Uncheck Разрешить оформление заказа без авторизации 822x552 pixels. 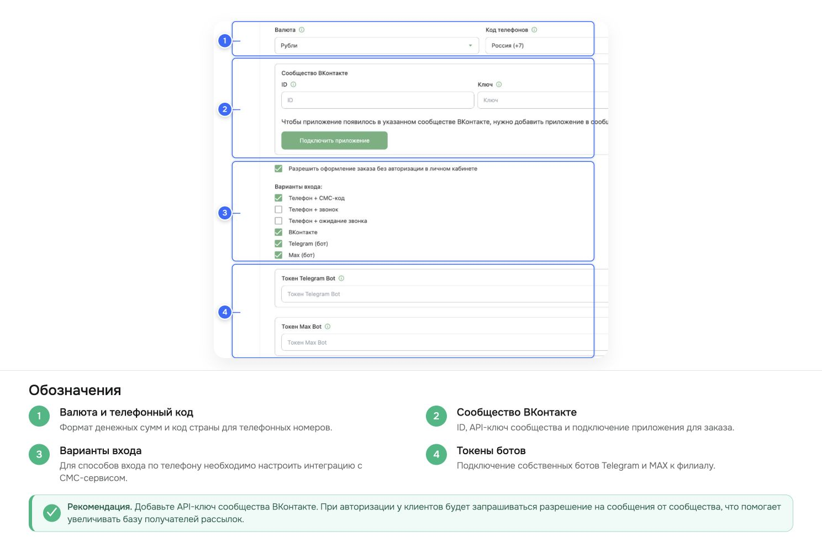click(x=278, y=169)
